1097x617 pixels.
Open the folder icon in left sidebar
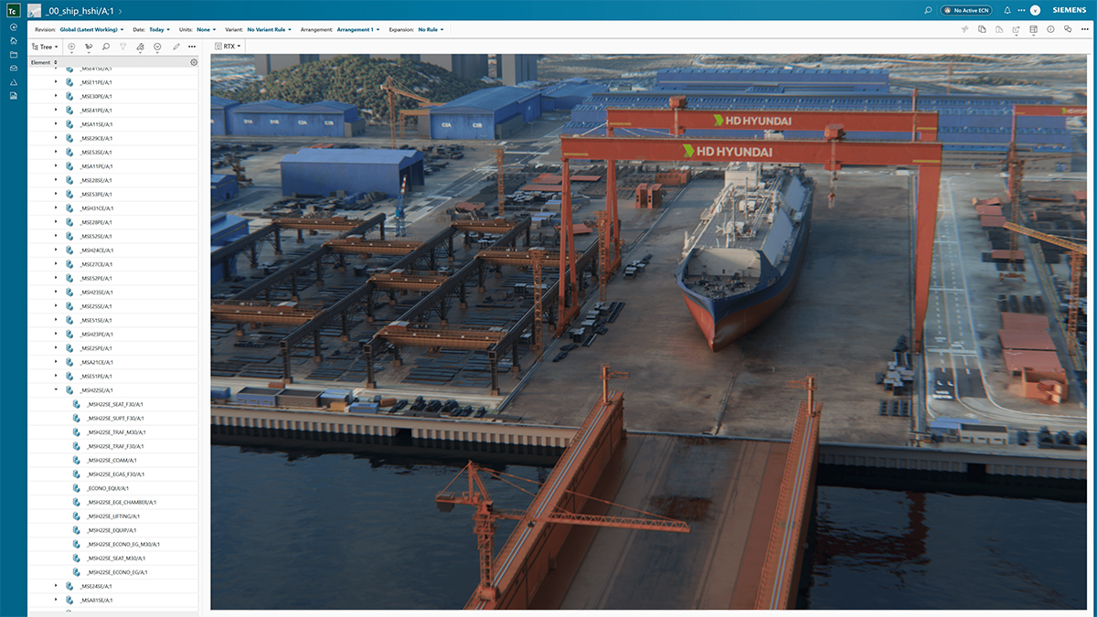click(14, 54)
